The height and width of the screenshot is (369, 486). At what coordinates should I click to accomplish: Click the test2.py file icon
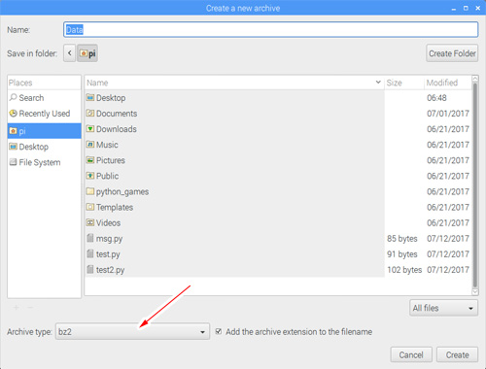[90, 269]
